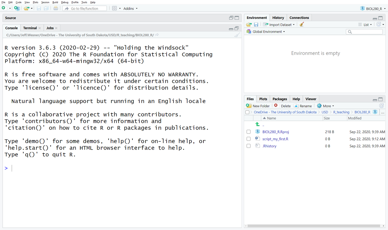Click the New Folder button
The width and height of the screenshot is (388, 230).
[x=258, y=106]
